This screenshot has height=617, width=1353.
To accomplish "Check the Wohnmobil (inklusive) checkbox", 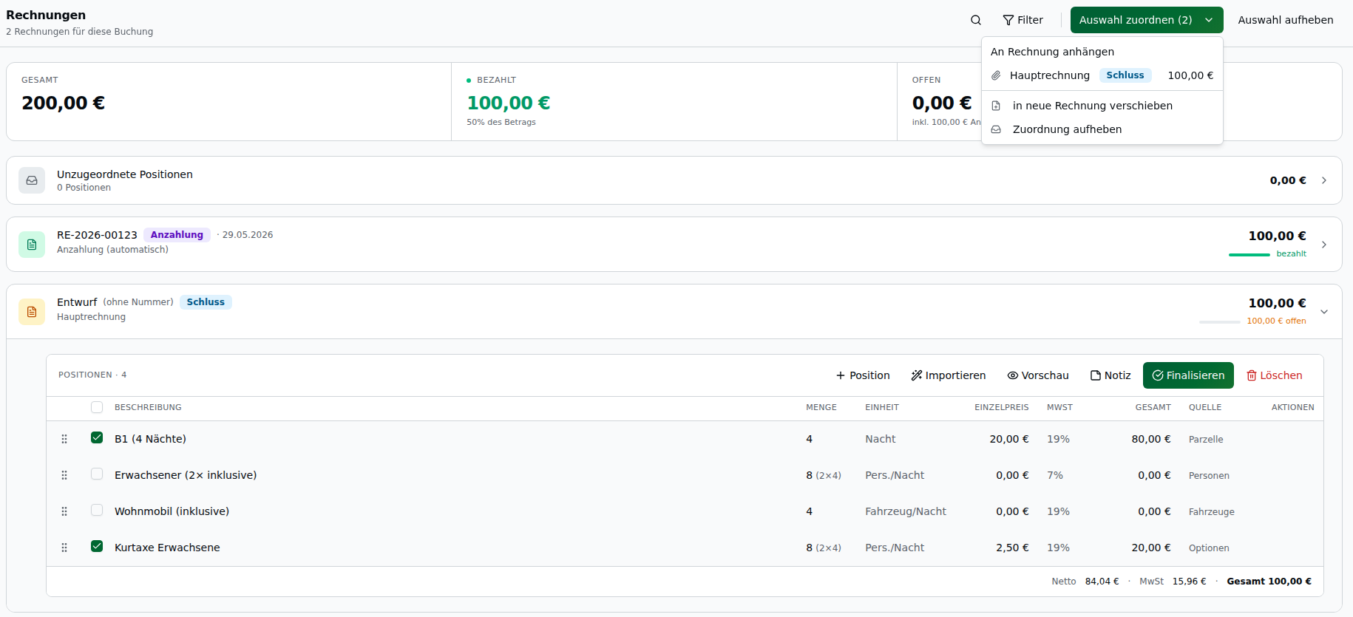I will tap(97, 510).
